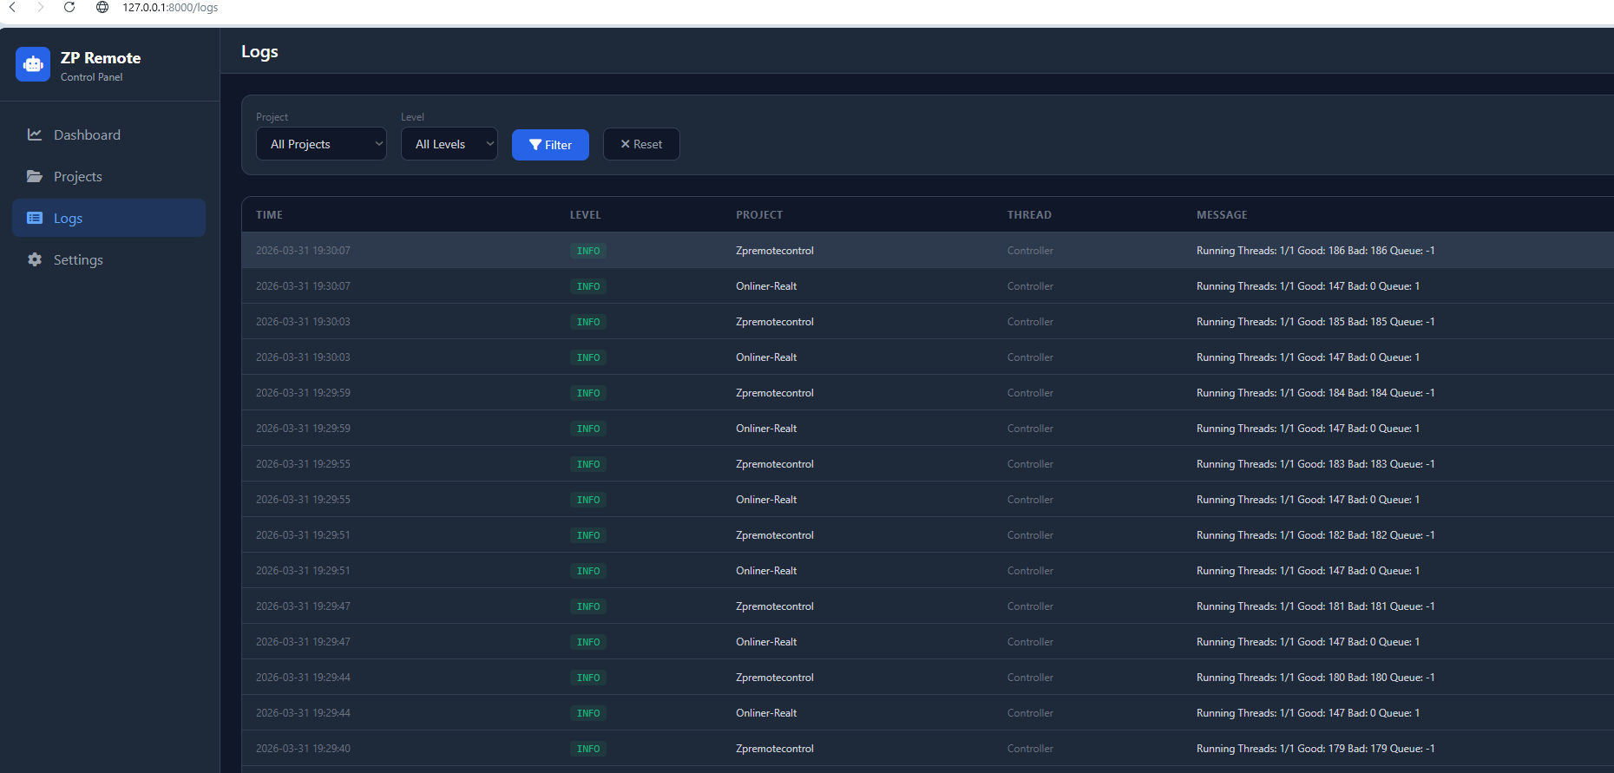Screen dimensions: 1614x773
Task: Click the ZP Remote title text
Action: click(101, 58)
